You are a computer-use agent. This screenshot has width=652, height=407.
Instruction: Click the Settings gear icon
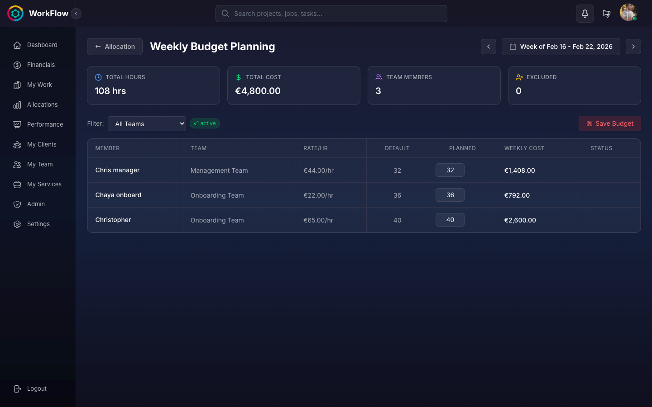coord(17,224)
